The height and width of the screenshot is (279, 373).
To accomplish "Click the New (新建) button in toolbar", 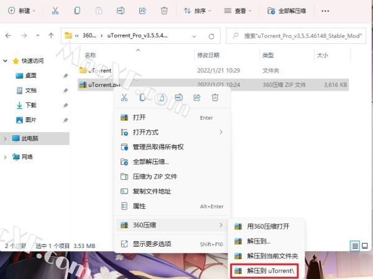I will click(22, 11).
